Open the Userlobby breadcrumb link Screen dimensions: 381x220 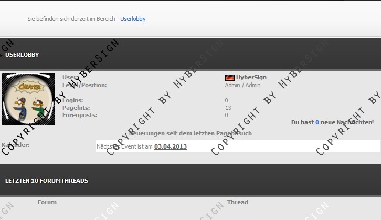click(x=133, y=19)
